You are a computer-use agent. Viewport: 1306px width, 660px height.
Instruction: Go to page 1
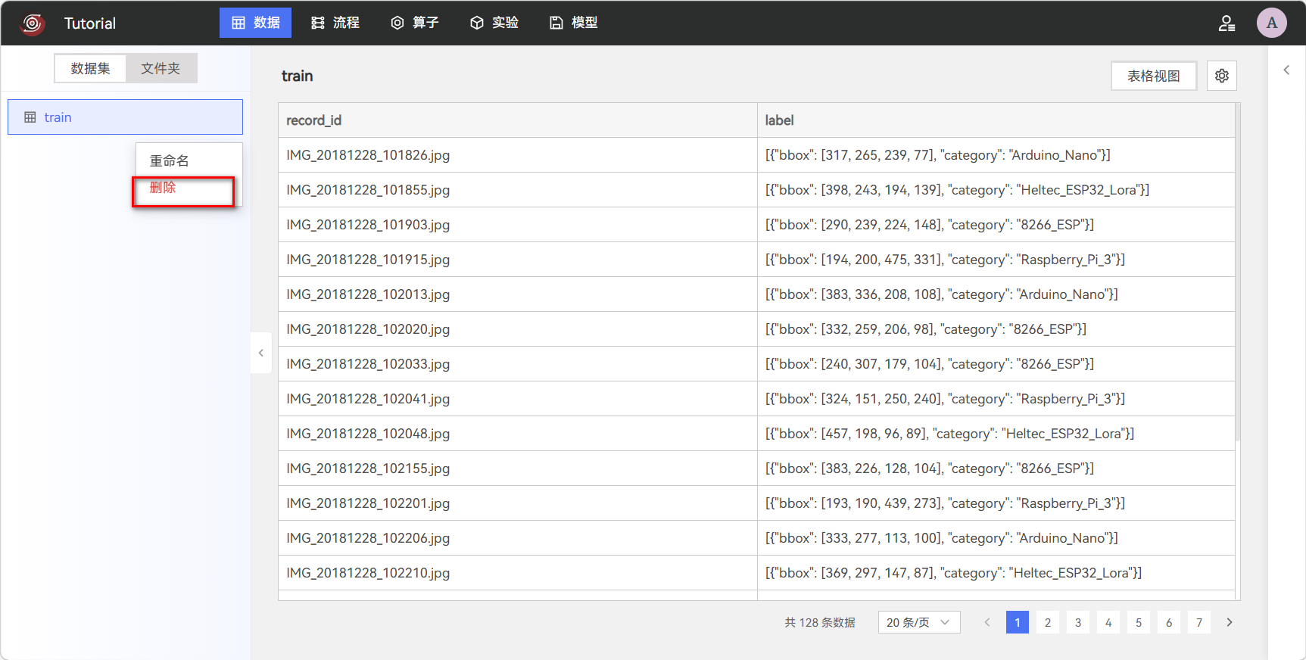point(1018,622)
